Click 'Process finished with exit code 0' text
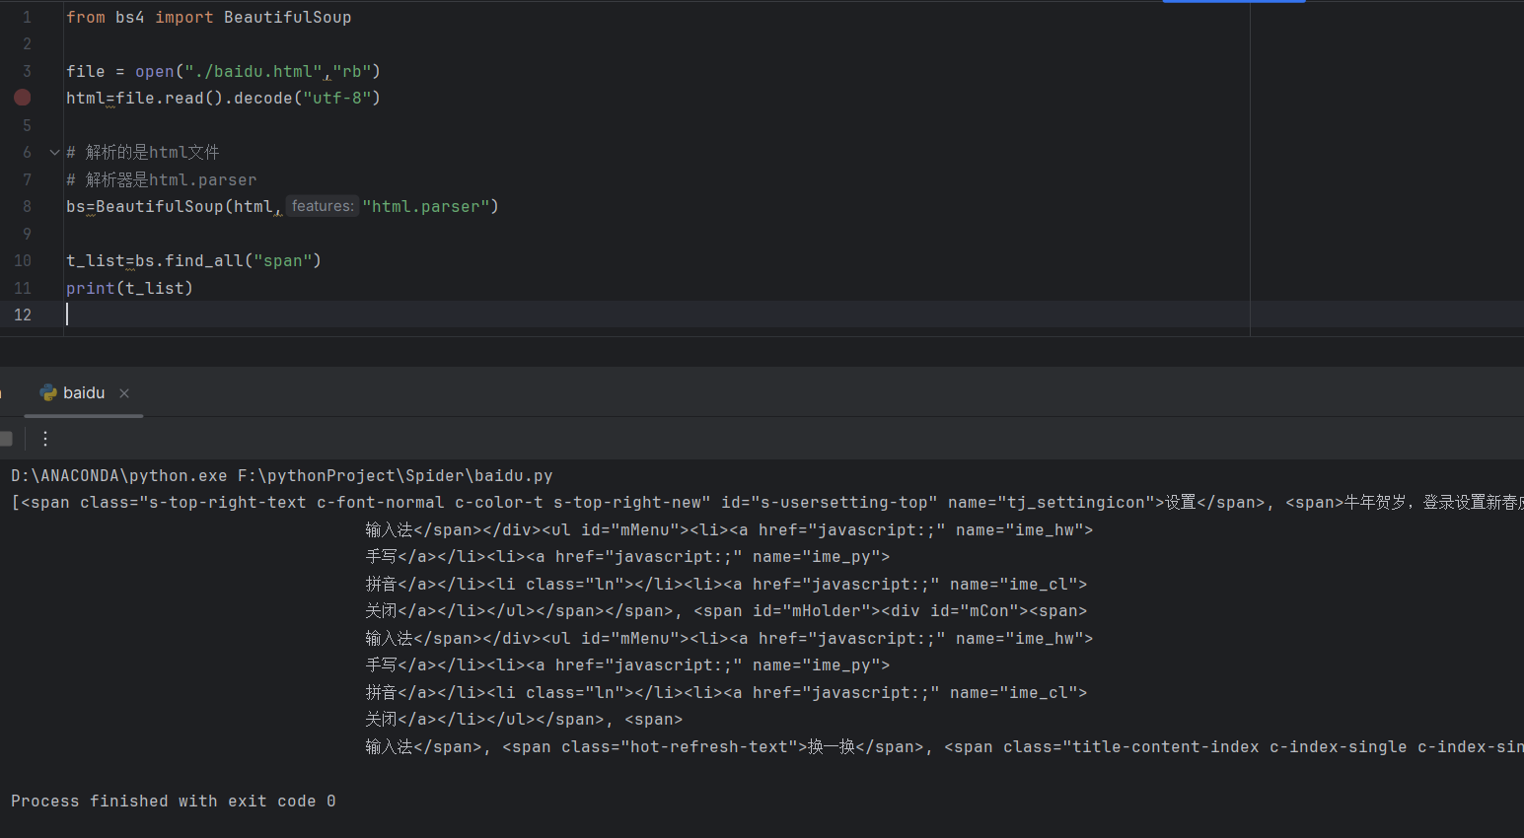Viewport: 1524px width, 838px height. [x=174, y=801]
